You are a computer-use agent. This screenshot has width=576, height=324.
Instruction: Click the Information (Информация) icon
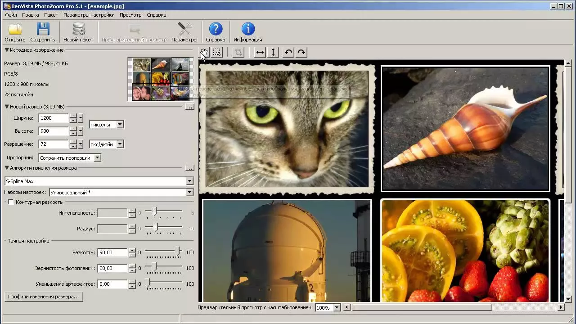247,30
